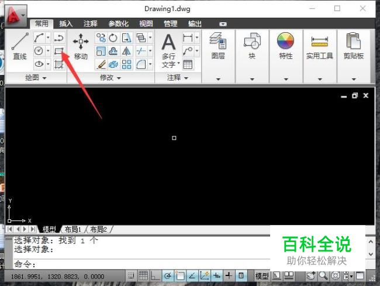The height and width of the screenshot is (286, 380).
Task: Open the Layers (图层) panel
Action: (x=218, y=46)
